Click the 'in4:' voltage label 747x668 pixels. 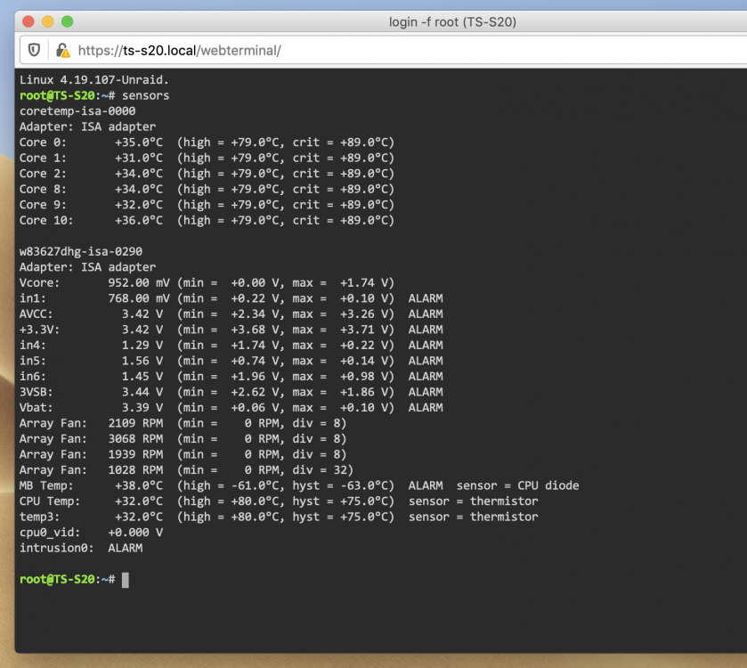click(x=33, y=345)
